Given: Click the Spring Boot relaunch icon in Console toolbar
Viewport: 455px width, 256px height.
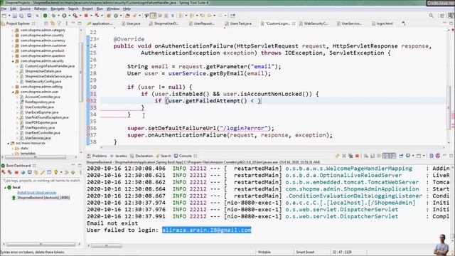Looking at the screenshot, I should pos(337,156).
